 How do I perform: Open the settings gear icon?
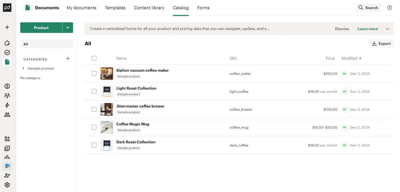click(x=7, y=185)
